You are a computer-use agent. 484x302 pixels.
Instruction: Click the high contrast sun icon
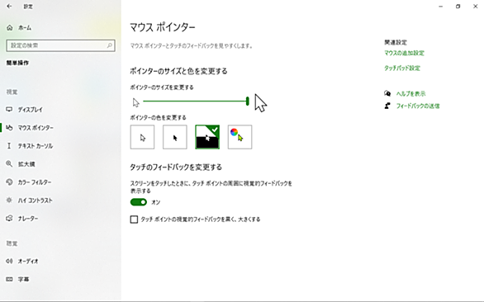pos(9,201)
